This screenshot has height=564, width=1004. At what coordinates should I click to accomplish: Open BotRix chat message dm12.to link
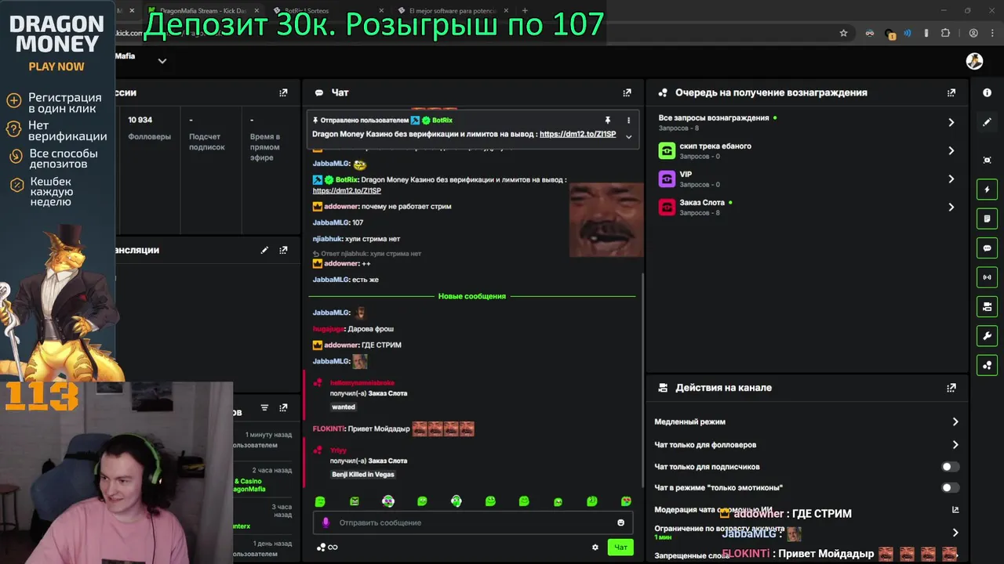(347, 190)
